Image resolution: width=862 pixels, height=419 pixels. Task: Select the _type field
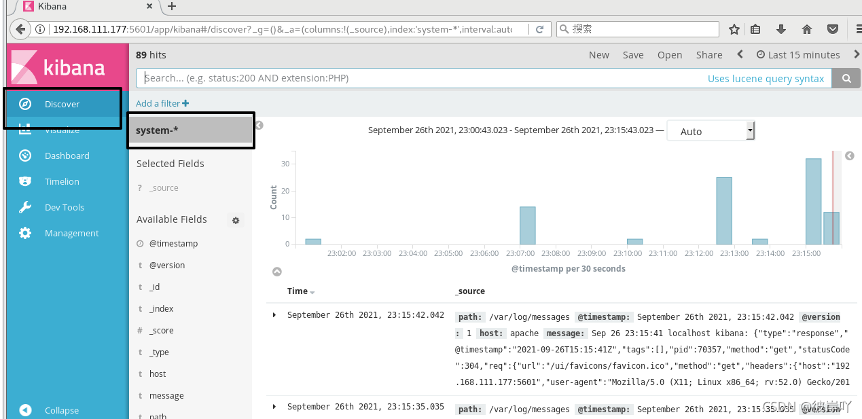tap(159, 352)
